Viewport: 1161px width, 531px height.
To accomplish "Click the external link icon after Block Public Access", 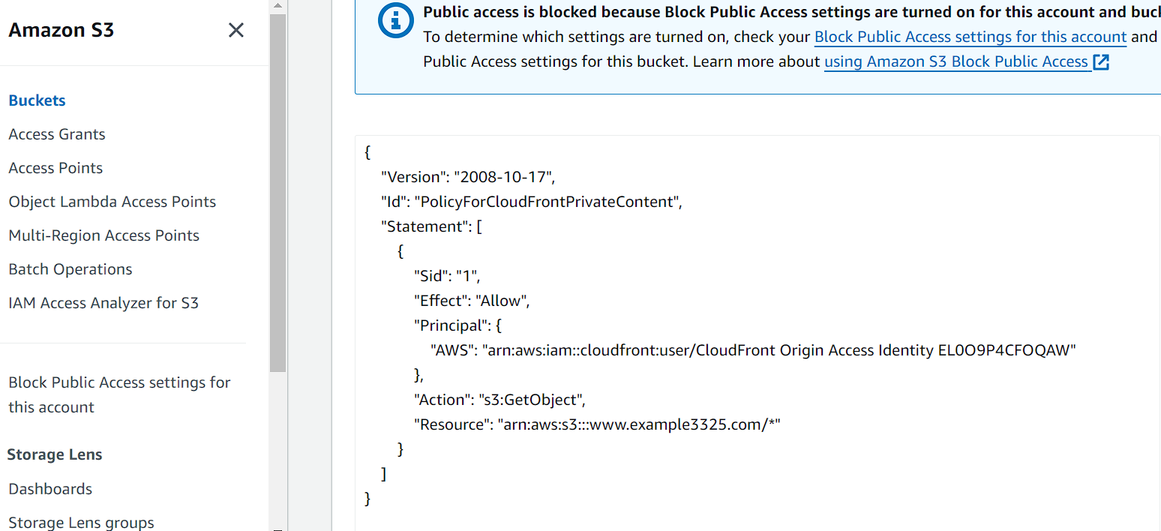I will click(1101, 62).
